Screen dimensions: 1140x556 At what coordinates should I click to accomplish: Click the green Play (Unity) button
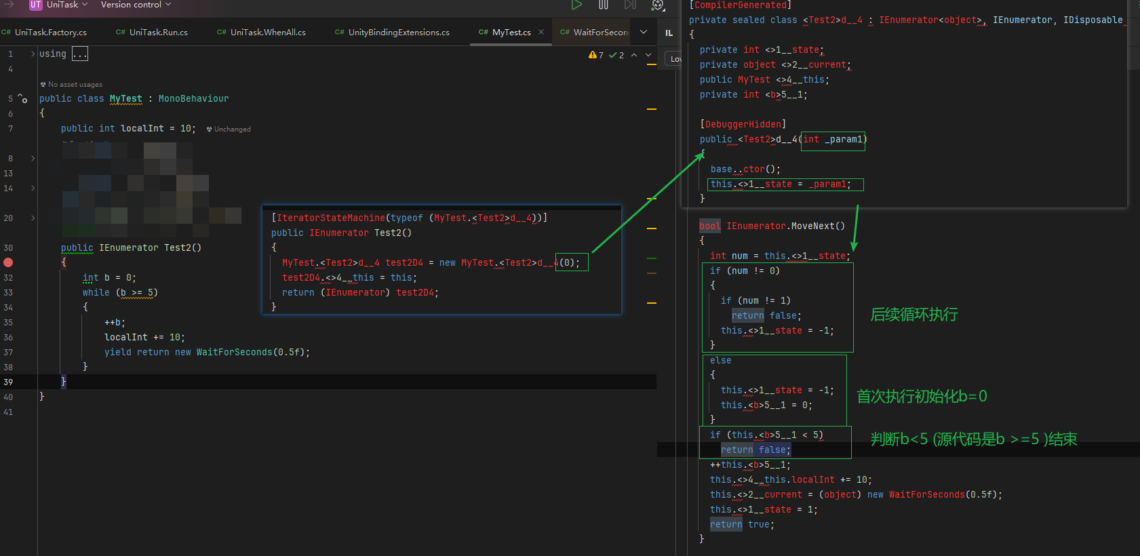(x=576, y=5)
